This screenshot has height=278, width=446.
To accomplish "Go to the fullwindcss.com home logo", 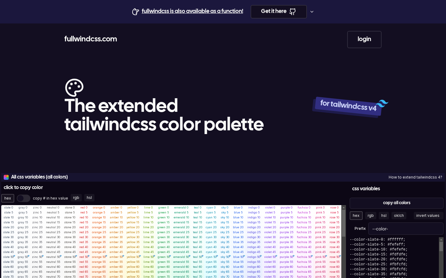I will coord(91,39).
